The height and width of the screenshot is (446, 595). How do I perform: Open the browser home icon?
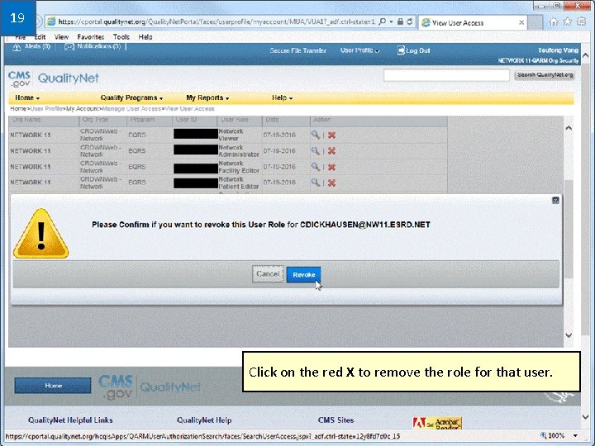pos(554,21)
